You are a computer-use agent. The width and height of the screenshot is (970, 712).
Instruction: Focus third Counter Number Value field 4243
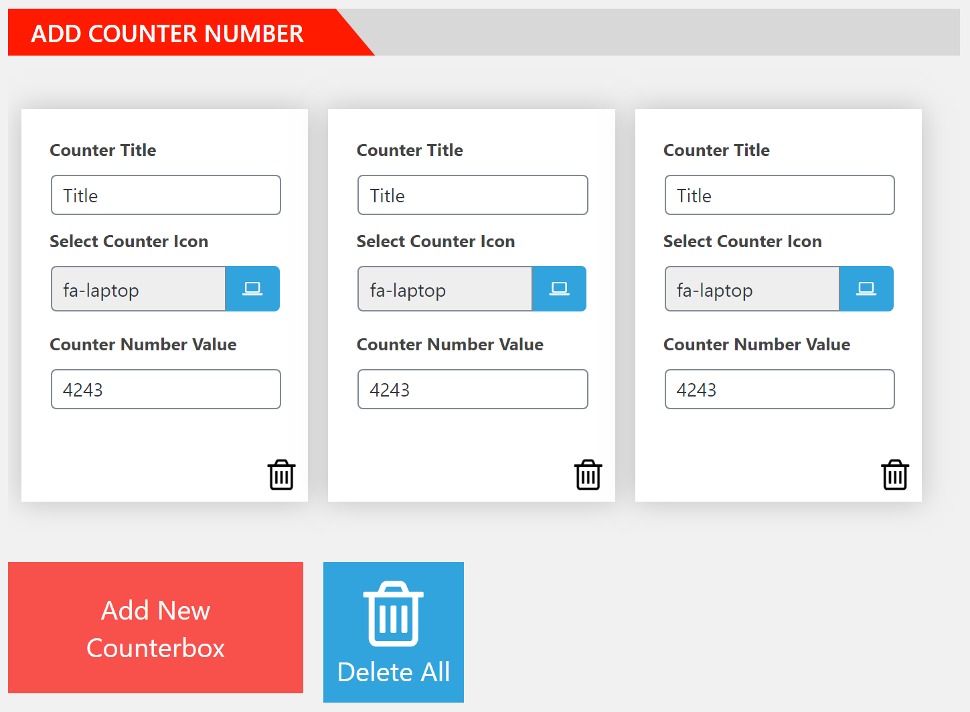779,389
